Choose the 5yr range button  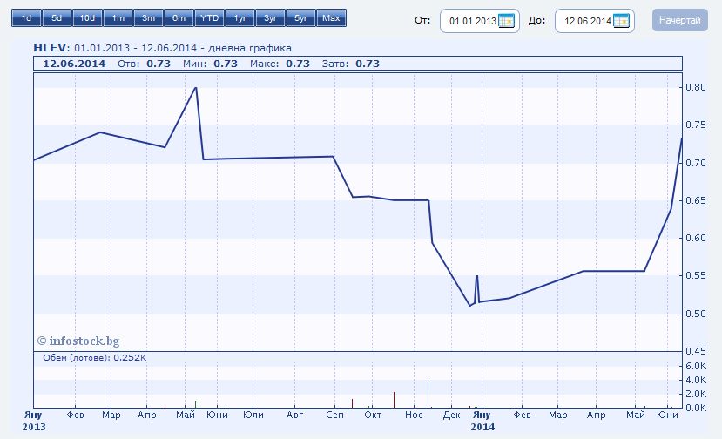coord(300,18)
